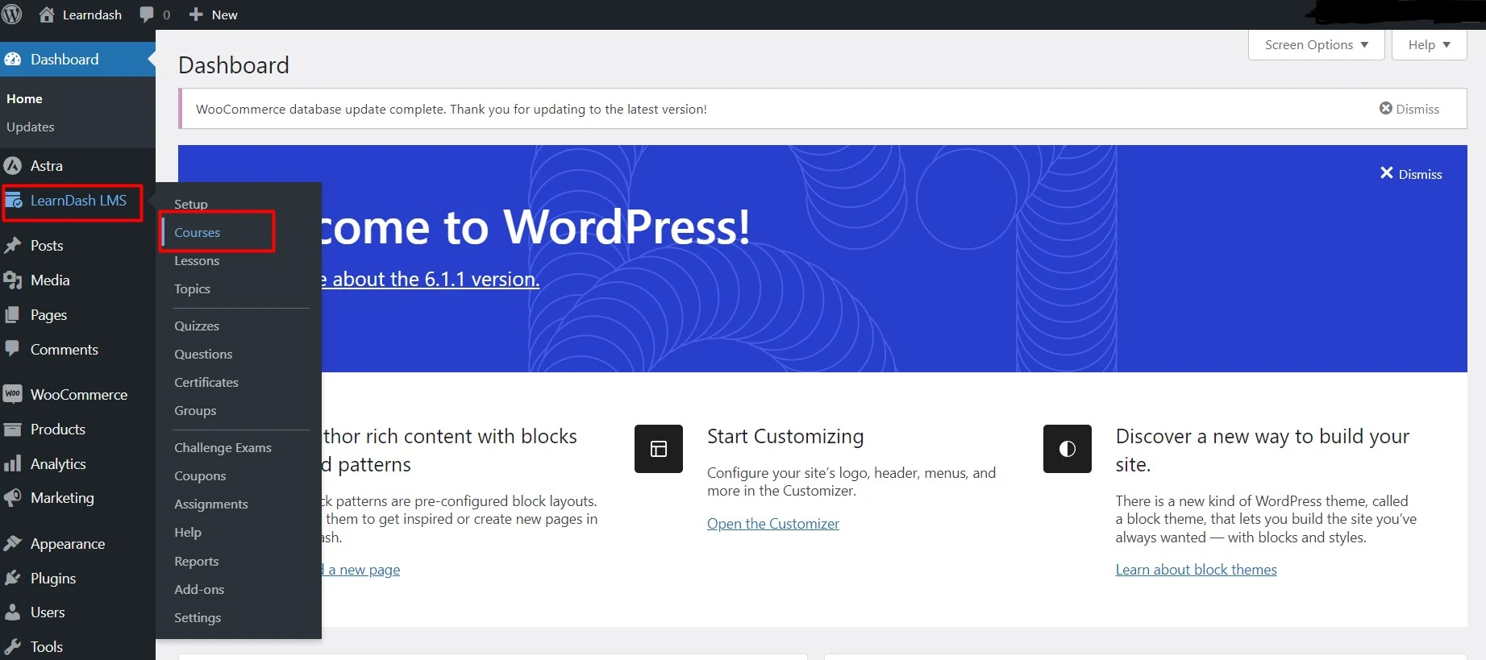Viewport: 1486px width, 660px height.
Task: Open the Dashboard label in the sidebar menu
Action: 65,60
